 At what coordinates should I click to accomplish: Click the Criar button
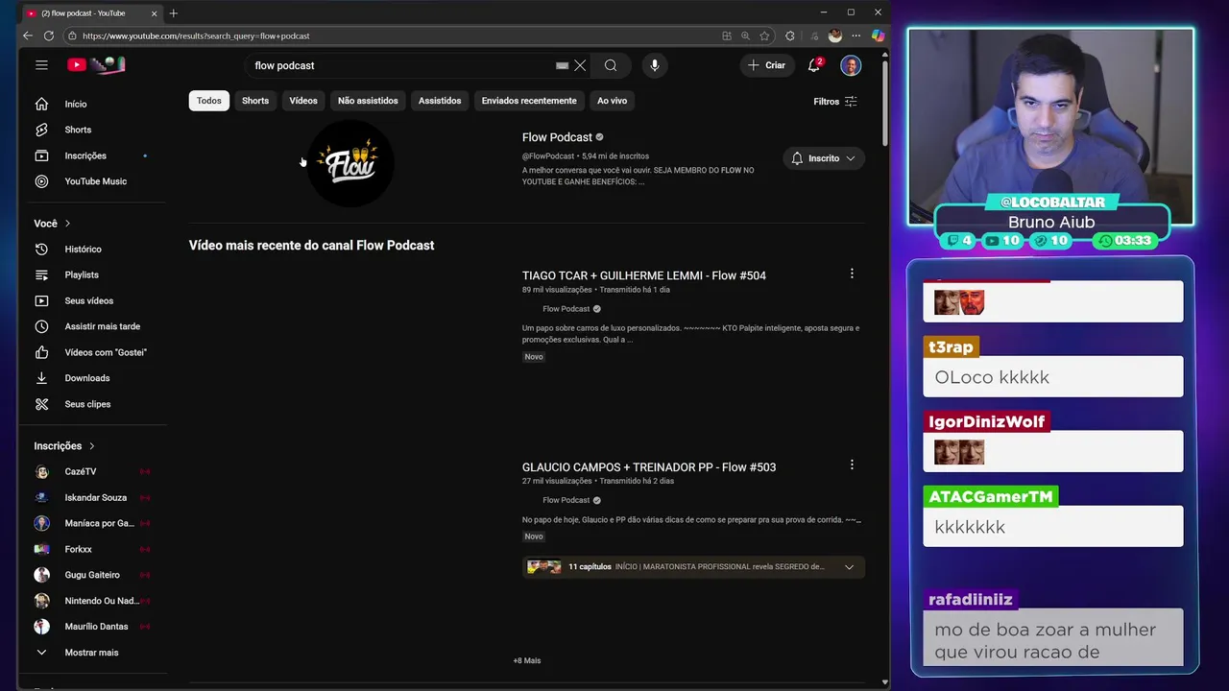(x=766, y=65)
